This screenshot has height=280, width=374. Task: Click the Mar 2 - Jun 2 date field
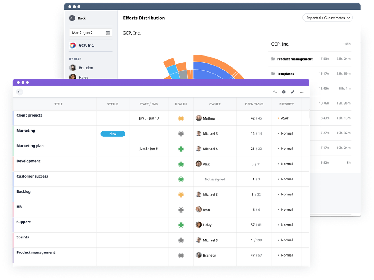(x=91, y=33)
